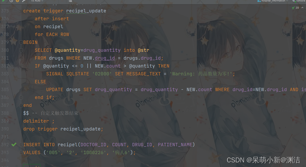Screen dimensions: 306x167
Task: Collapse the BEGIN block fold marker
Action: (x=21, y=42)
